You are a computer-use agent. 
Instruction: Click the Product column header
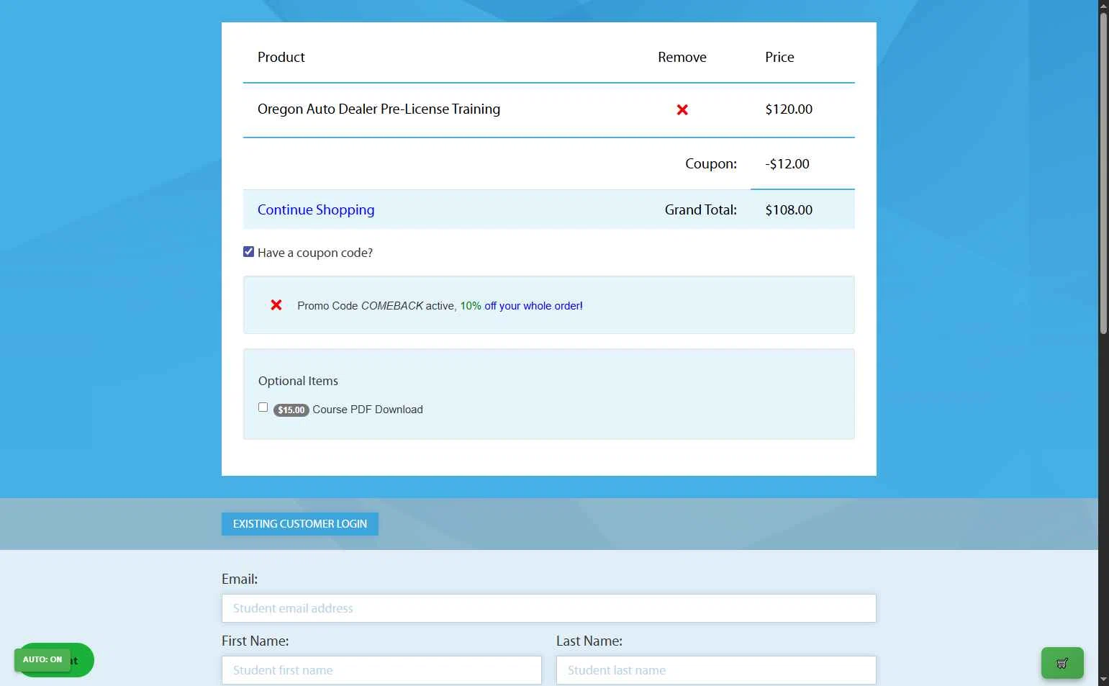click(x=281, y=57)
